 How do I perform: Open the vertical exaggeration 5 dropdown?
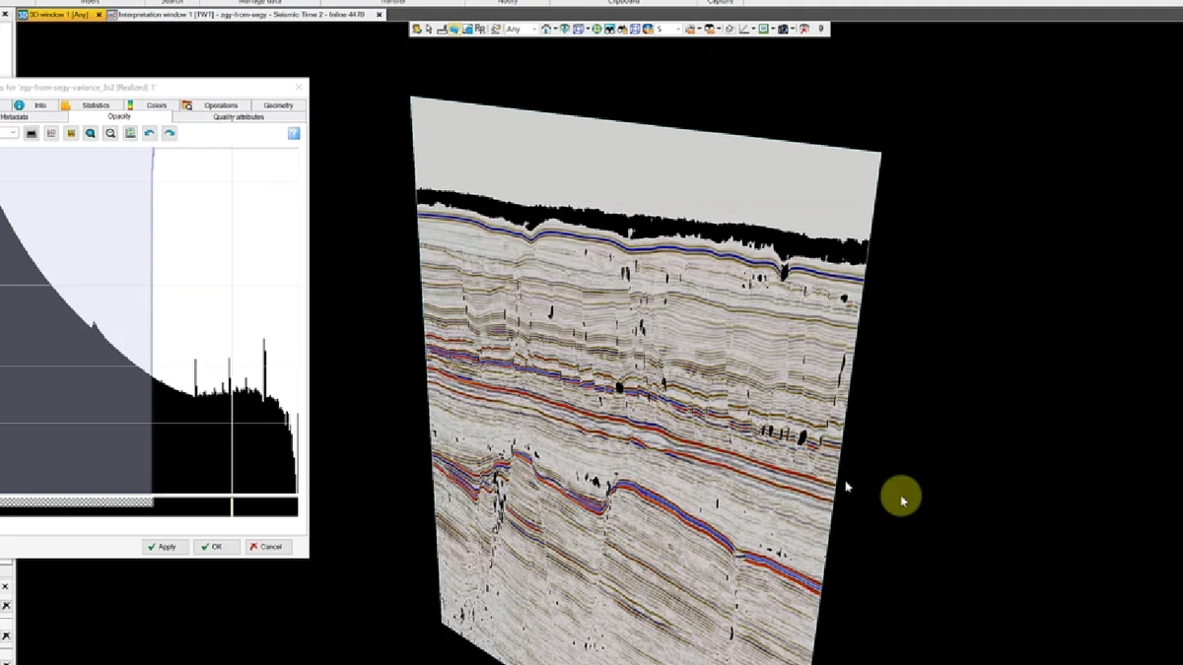click(x=669, y=30)
